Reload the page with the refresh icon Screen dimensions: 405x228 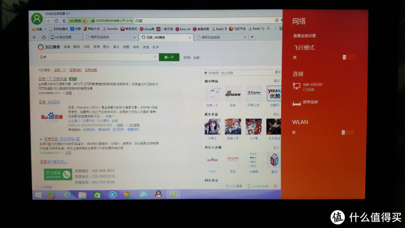[57, 21]
